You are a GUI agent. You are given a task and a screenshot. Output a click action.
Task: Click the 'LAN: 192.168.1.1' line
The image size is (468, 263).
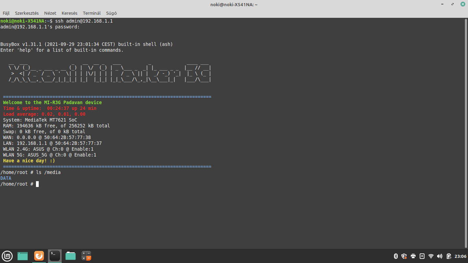point(52,143)
